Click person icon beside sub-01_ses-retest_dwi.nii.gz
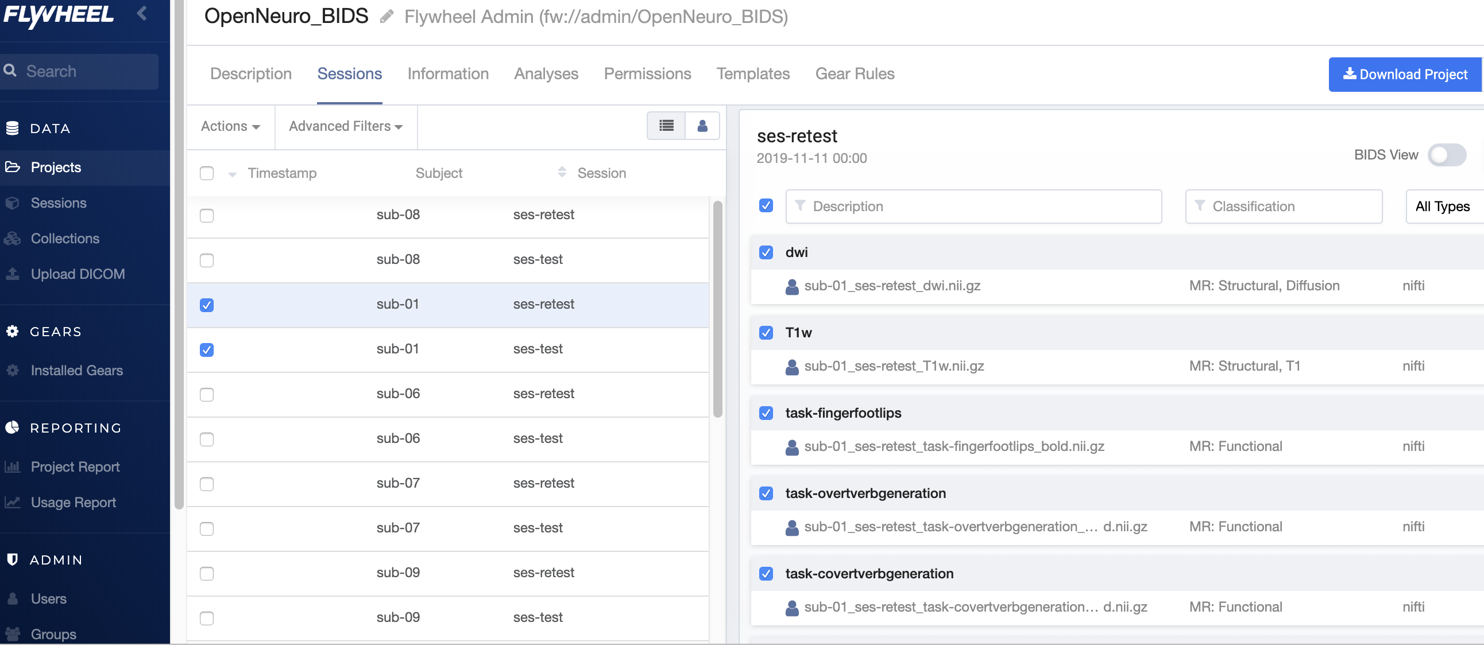This screenshot has width=1484, height=646. (792, 286)
